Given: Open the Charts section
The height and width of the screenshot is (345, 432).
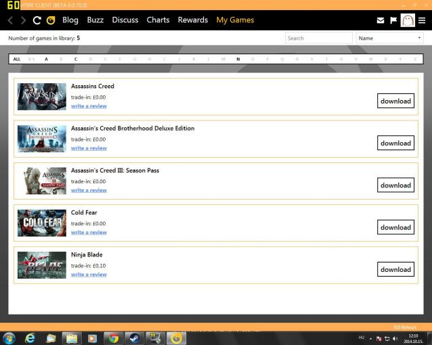Looking at the screenshot, I should coord(158,20).
